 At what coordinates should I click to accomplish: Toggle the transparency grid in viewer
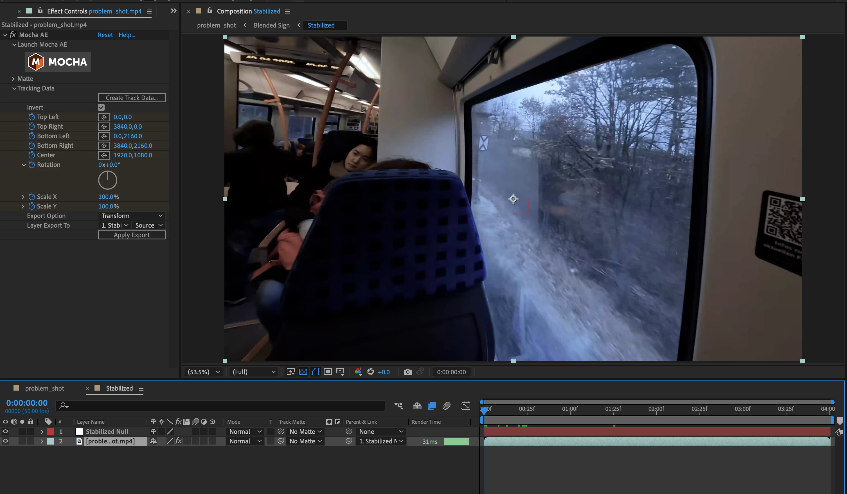pos(303,372)
